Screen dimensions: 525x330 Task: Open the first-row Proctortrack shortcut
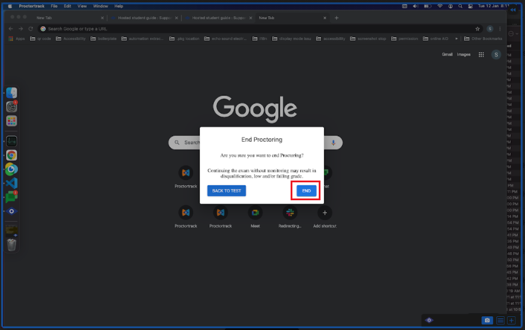point(186,177)
